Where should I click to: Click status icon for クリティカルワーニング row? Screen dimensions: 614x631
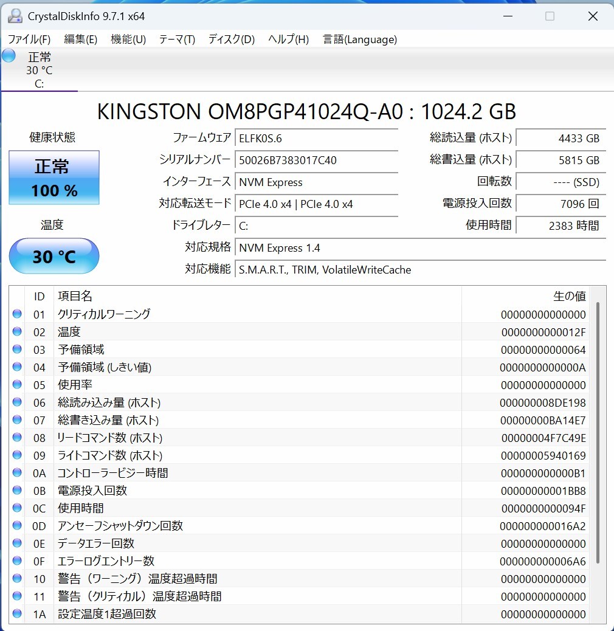tap(17, 314)
